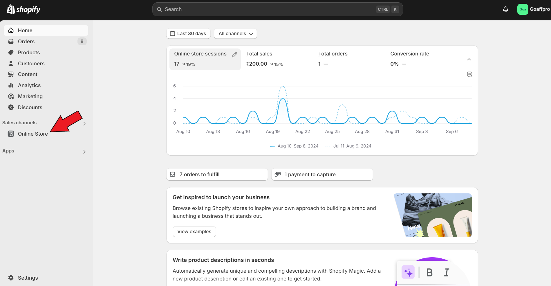
Task: Click the View examples button
Action: [194, 232]
